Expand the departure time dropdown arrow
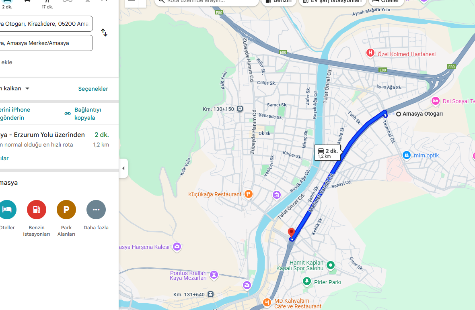Screen dimensions: 475x310 27,89
